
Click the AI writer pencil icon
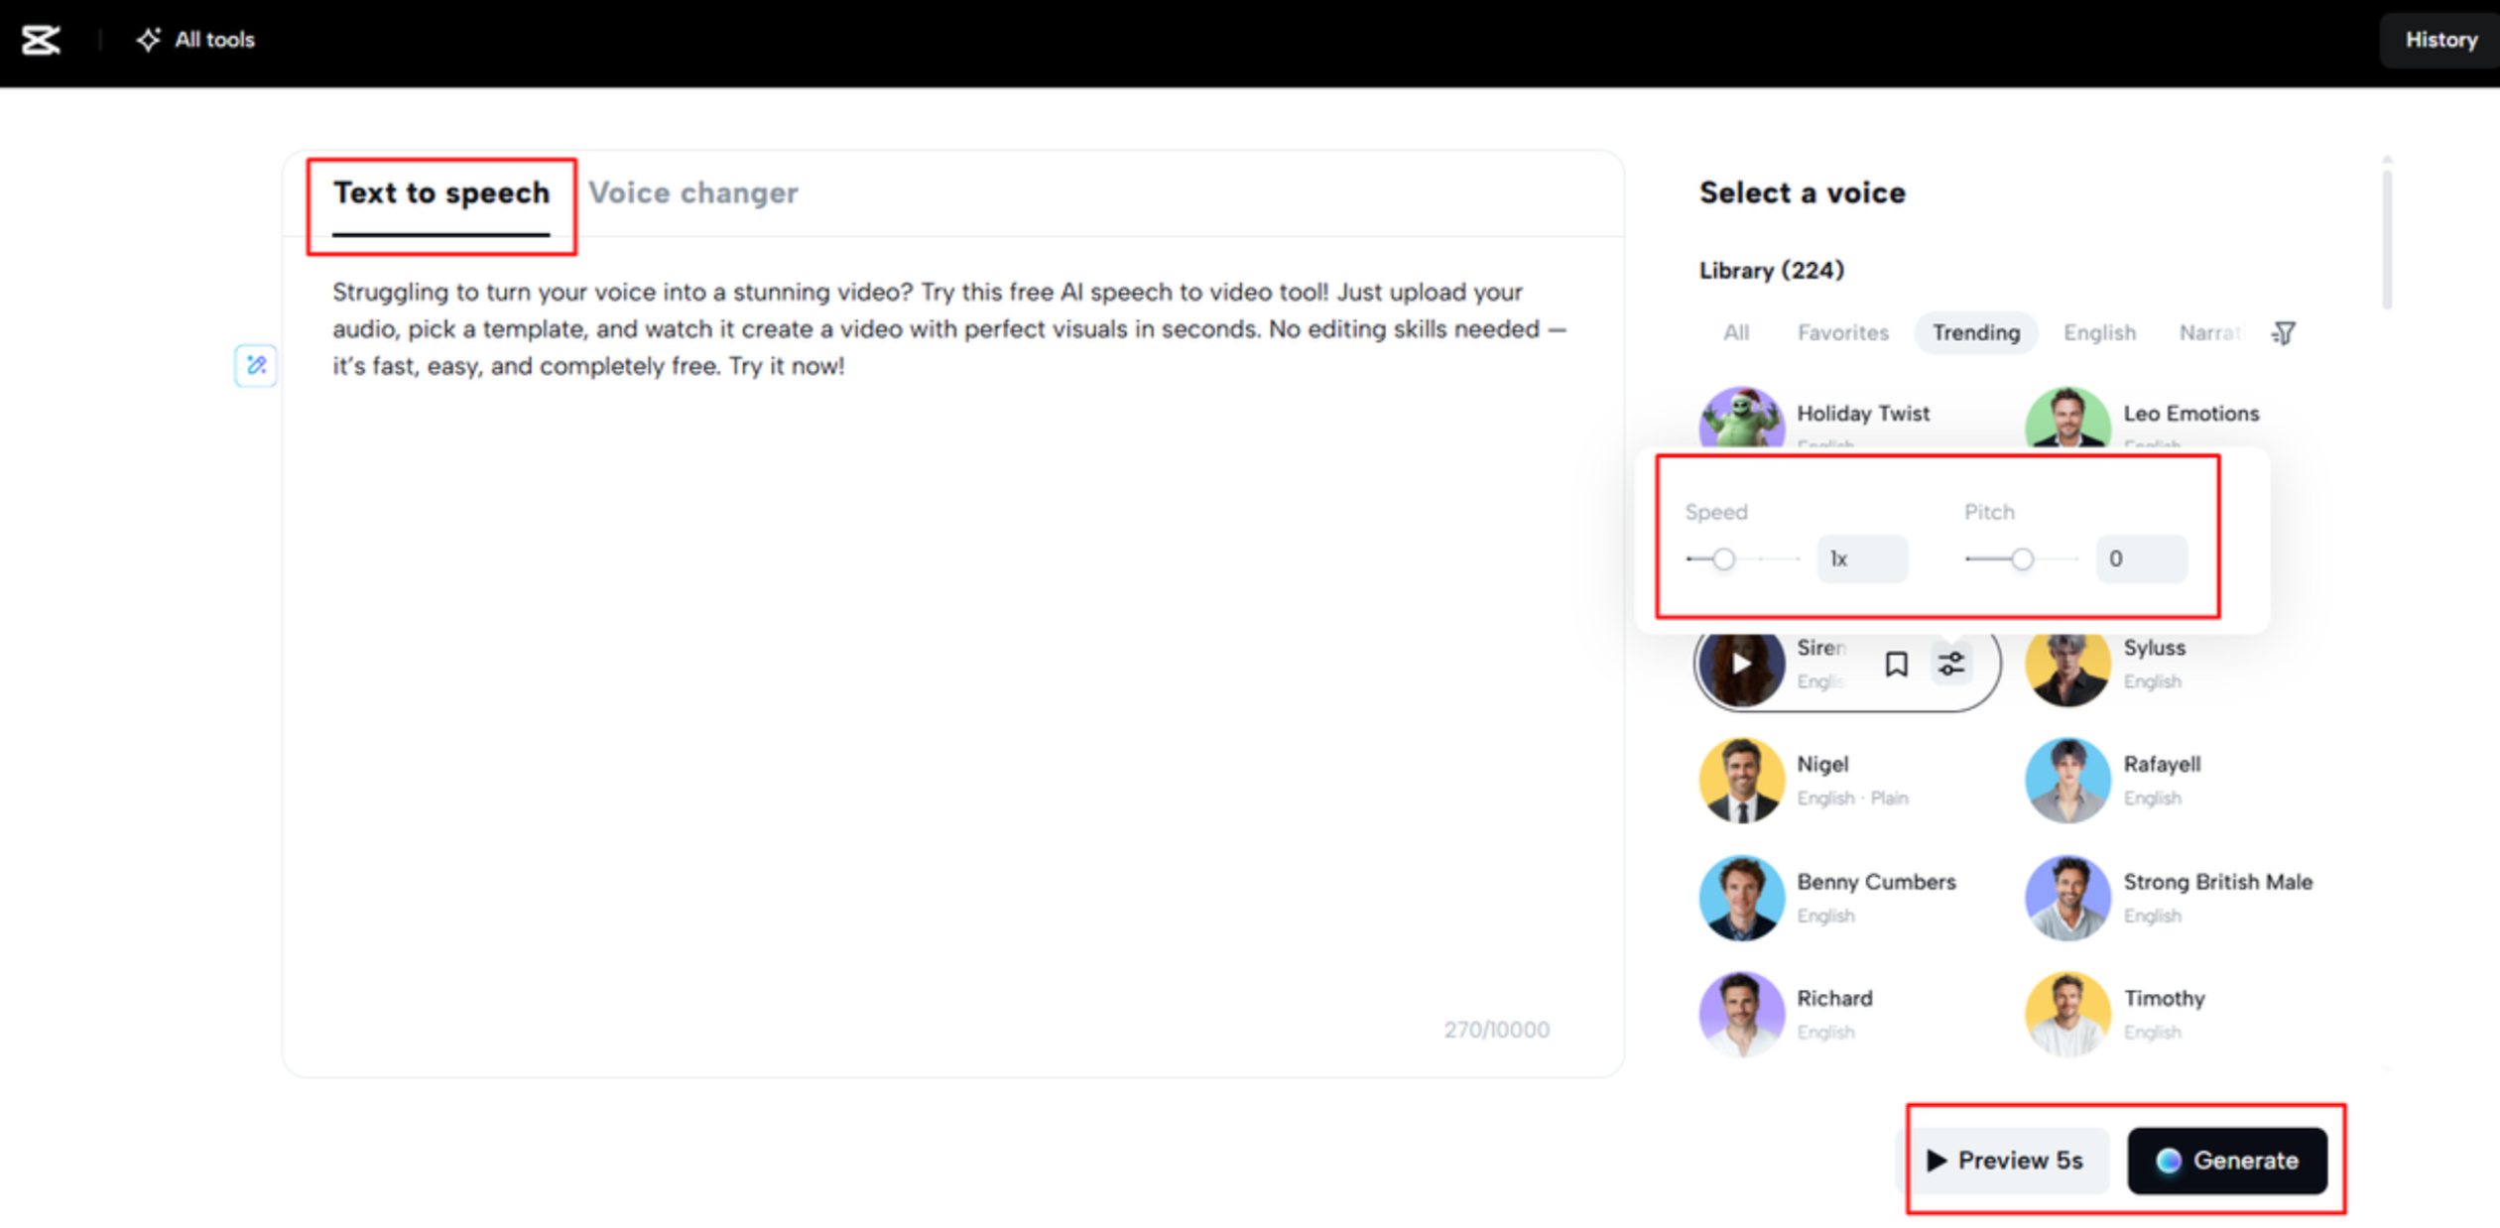[x=256, y=365]
